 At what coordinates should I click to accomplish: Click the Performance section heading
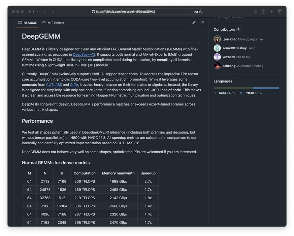pyautogui.click(x=37, y=121)
